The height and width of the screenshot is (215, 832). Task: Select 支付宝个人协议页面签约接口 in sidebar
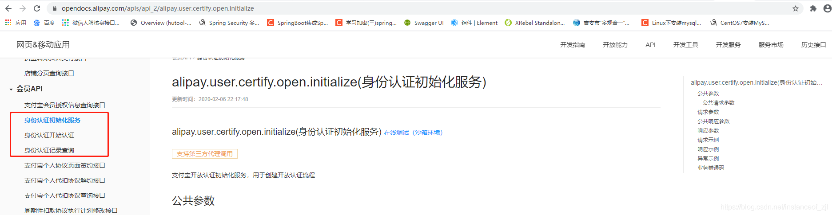pos(65,165)
